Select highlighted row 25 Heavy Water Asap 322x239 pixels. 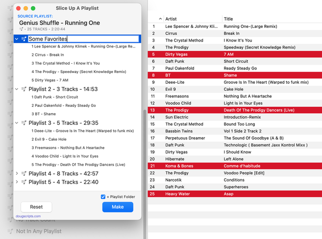235,193
